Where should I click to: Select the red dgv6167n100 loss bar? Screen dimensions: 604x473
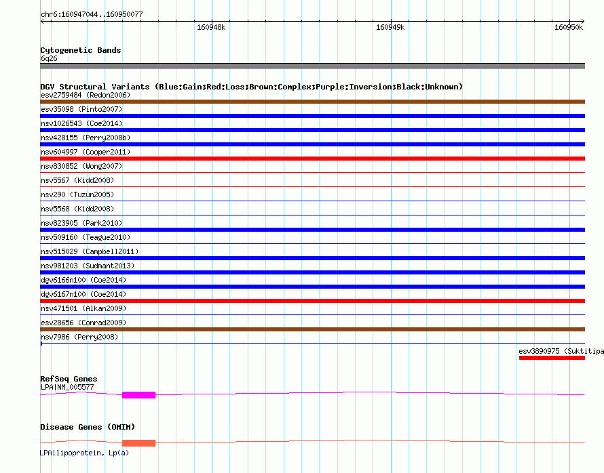point(312,301)
